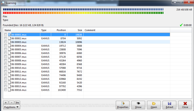Close the scan window via red X button
194x111 pixels.
coord(185,105)
